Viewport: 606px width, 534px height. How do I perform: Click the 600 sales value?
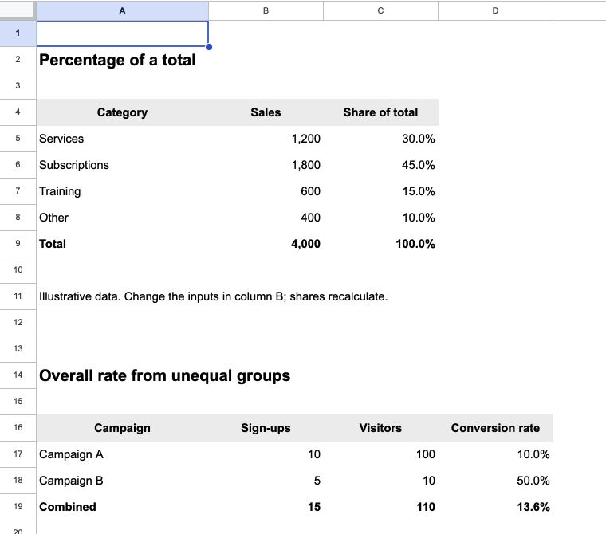[x=266, y=191]
